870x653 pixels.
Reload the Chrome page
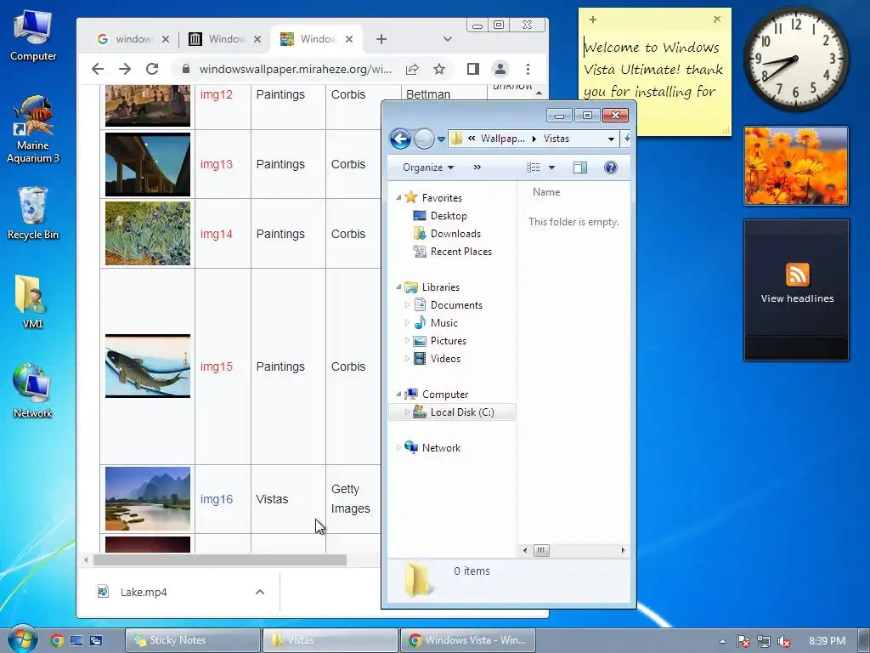click(x=152, y=69)
